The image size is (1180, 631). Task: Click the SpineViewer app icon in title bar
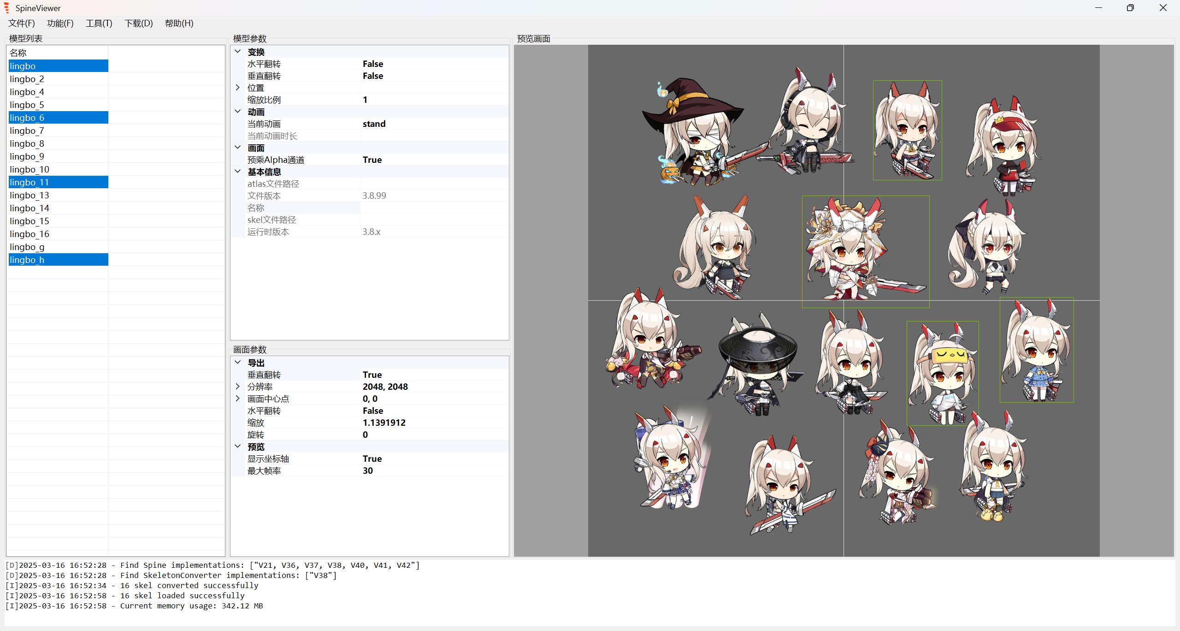pos(6,8)
